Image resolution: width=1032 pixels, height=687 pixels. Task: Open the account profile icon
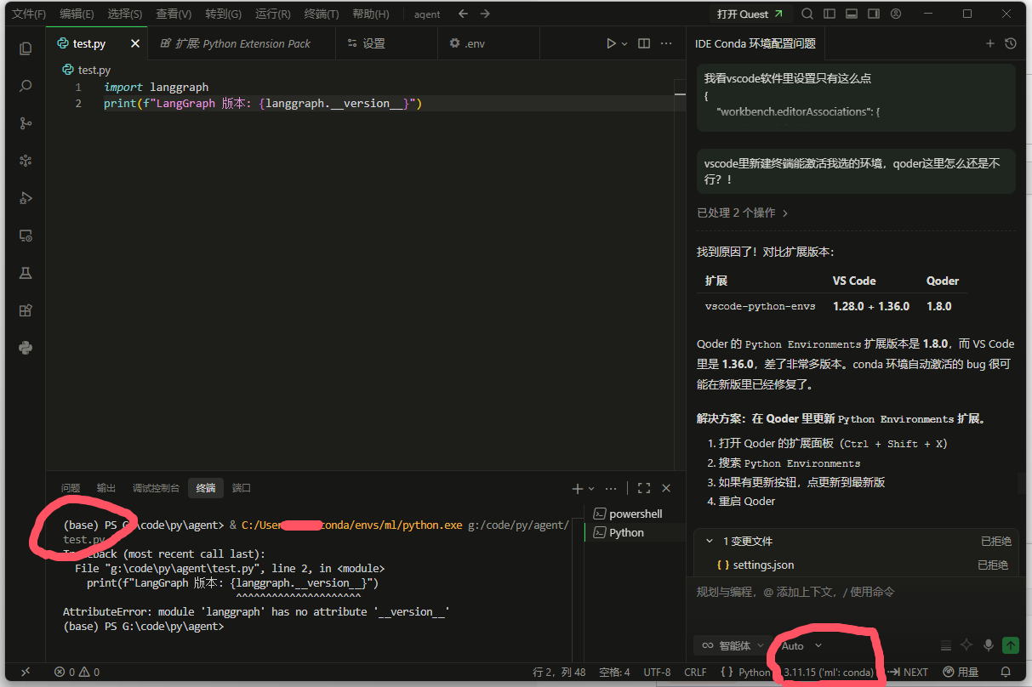pos(896,14)
